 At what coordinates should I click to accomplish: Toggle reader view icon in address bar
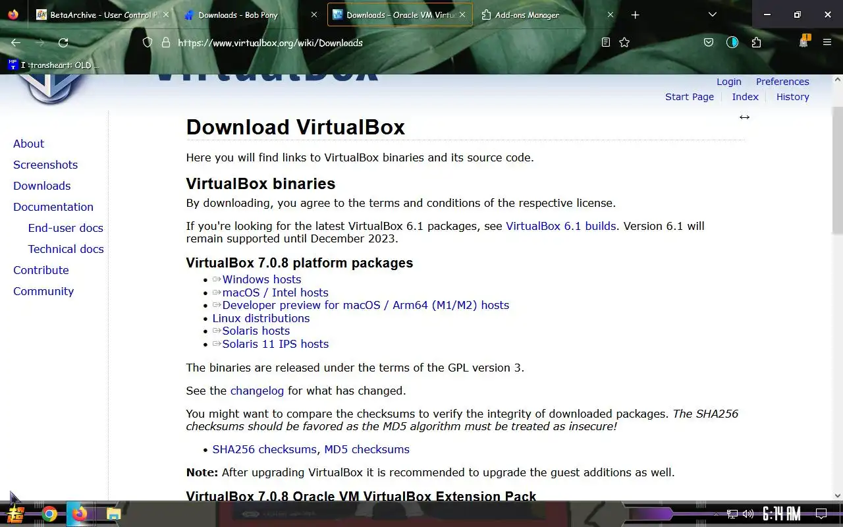[606, 42]
